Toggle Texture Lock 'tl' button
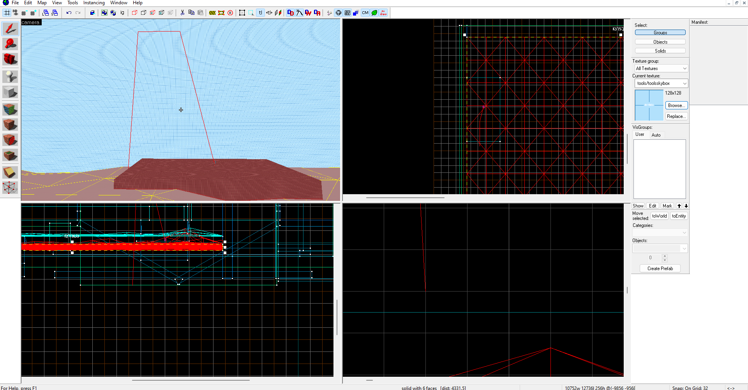This screenshot has height=390, width=748. click(x=260, y=13)
